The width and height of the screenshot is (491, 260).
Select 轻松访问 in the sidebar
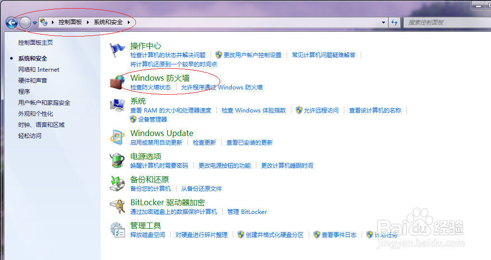point(30,136)
